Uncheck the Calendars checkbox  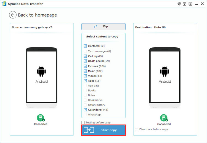coord(85,110)
